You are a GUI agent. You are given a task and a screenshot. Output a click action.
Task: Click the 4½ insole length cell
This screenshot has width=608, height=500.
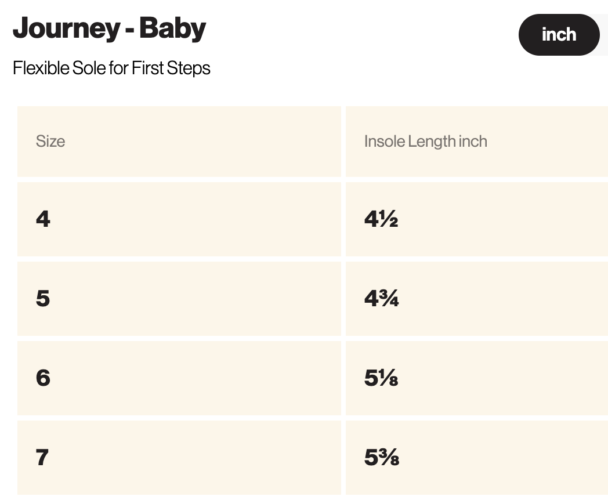click(477, 219)
